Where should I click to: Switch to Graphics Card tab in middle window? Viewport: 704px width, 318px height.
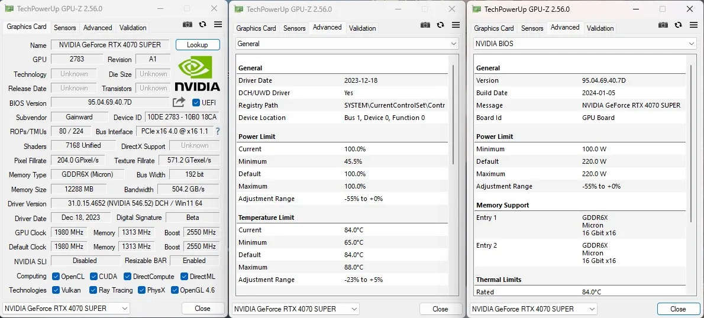(x=256, y=28)
